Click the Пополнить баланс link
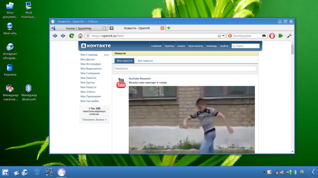The image size is (318, 178). [94, 120]
